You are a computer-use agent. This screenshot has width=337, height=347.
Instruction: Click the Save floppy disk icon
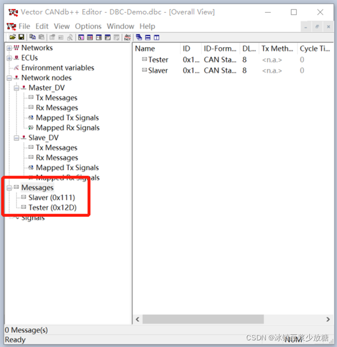pos(21,37)
